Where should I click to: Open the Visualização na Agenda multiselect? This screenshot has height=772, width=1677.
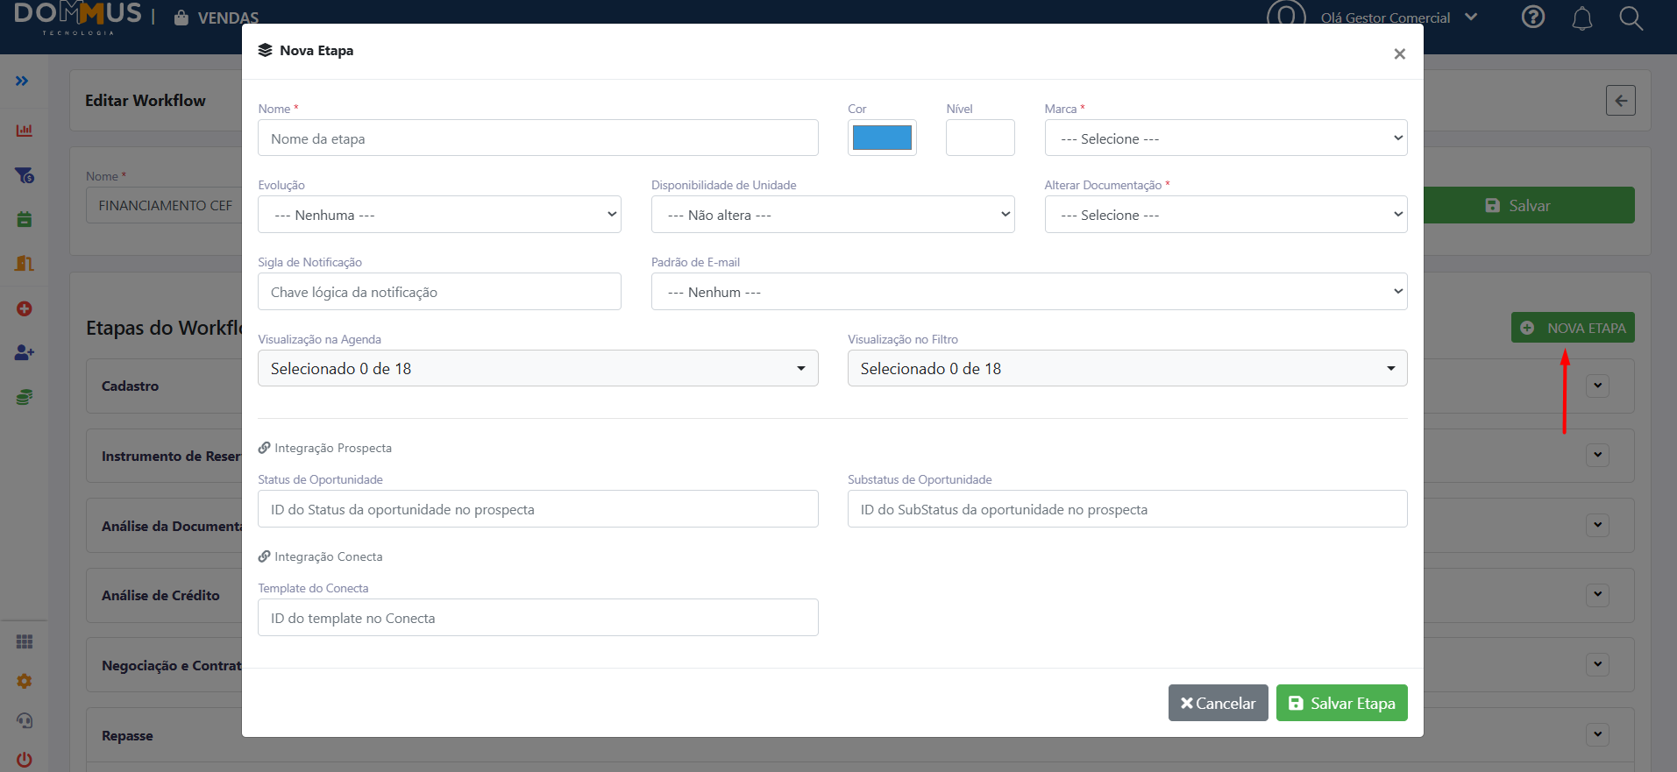(x=537, y=368)
